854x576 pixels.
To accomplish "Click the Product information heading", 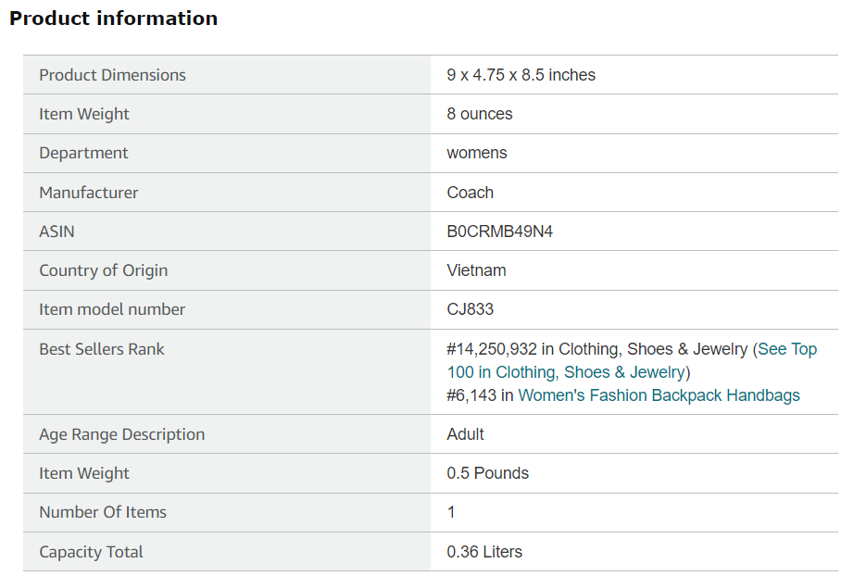I will point(114,19).
